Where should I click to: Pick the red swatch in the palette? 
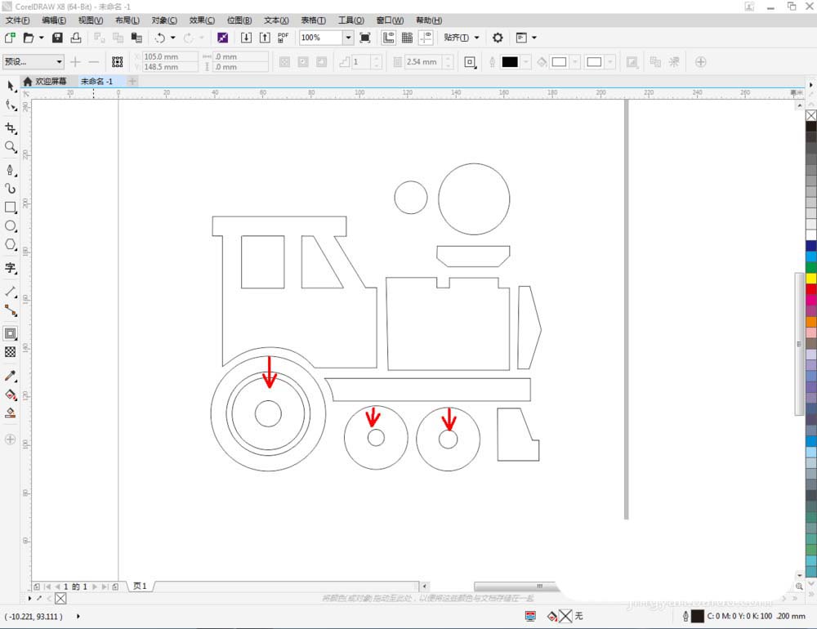[811, 289]
